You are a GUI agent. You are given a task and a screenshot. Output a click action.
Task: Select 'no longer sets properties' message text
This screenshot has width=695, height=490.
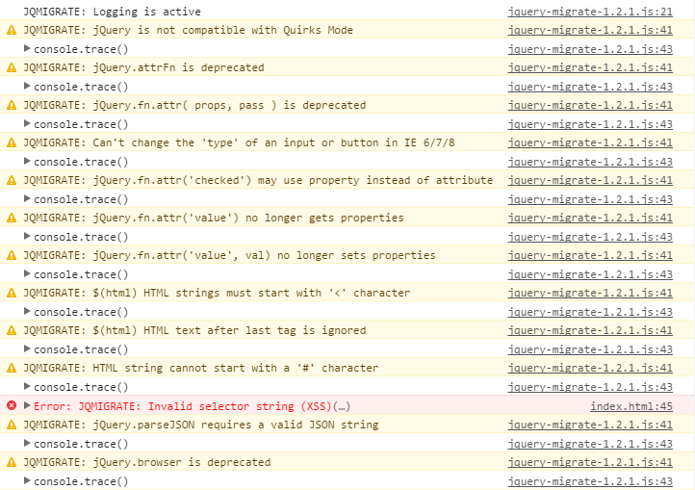pyautogui.click(x=356, y=255)
